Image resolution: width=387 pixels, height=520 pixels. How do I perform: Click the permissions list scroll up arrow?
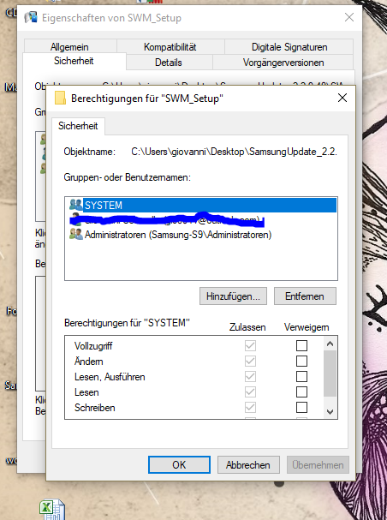point(330,344)
